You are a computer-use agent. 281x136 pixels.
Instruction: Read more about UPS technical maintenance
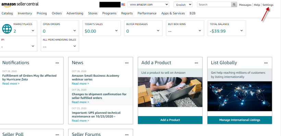pyautogui.click(x=80, y=121)
